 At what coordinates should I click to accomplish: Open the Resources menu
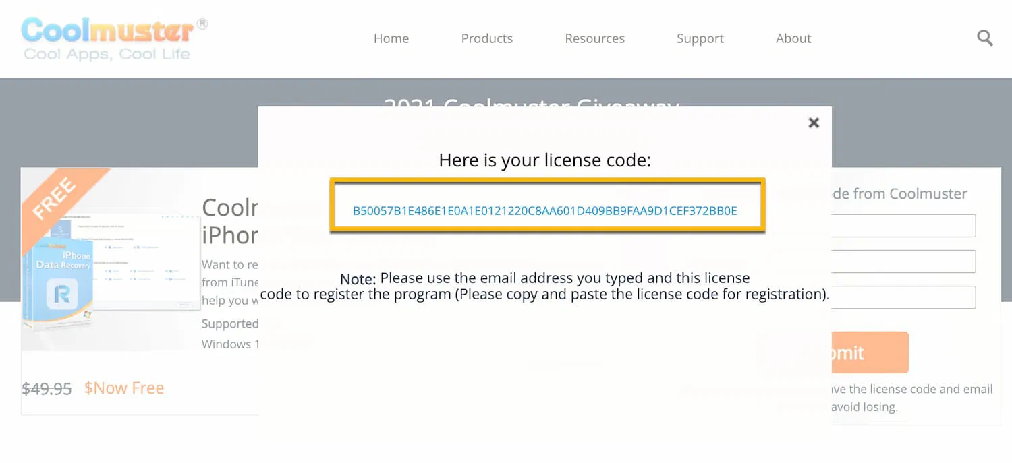pos(594,38)
